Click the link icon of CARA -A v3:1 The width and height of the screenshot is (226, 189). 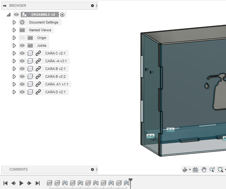pos(38,61)
